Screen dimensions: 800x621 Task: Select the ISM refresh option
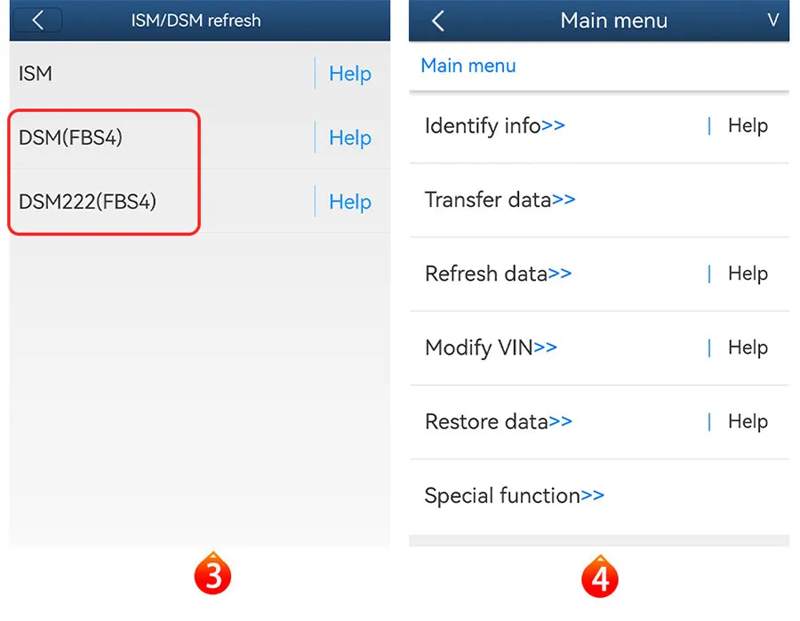point(36,74)
